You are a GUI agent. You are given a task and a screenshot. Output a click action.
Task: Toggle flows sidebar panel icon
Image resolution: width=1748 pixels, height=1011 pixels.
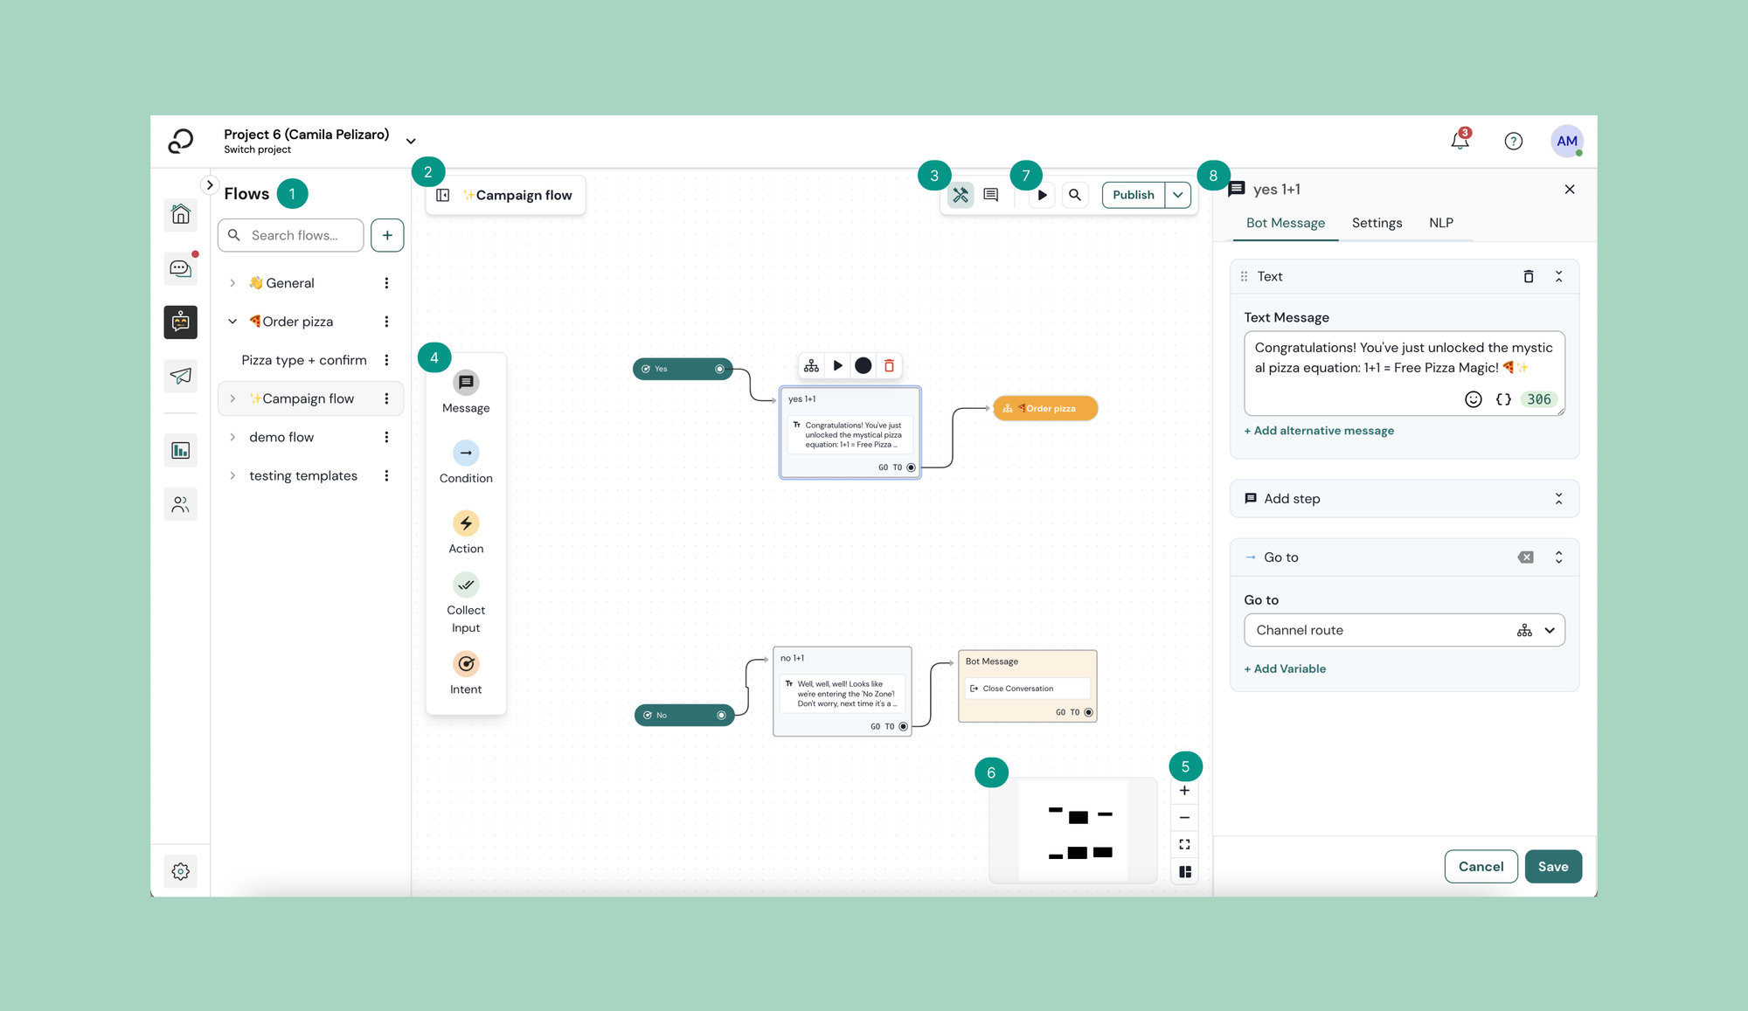click(443, 195)
